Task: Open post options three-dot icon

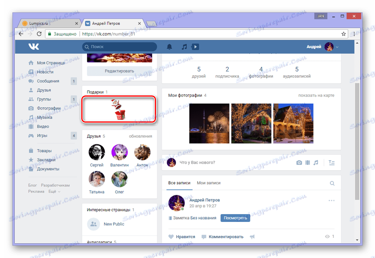Action: (331, 200)
